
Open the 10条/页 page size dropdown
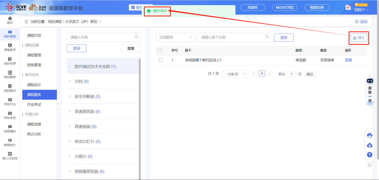point(235,74)
